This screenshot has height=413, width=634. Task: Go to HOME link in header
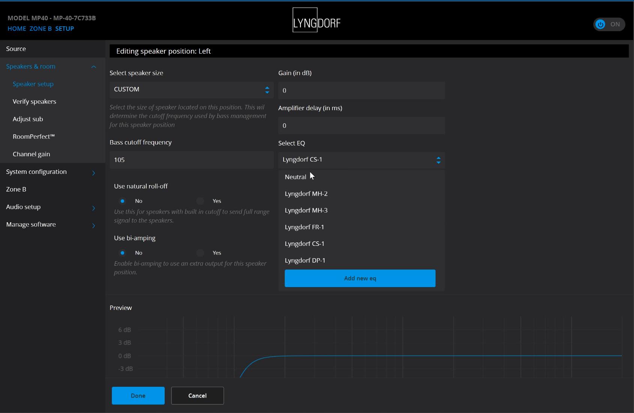17,28
